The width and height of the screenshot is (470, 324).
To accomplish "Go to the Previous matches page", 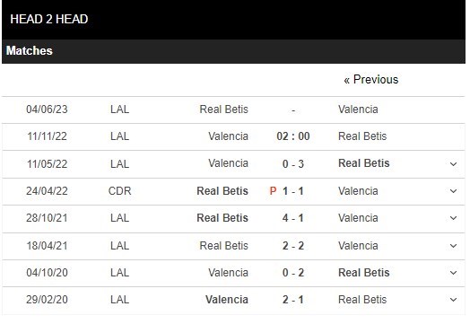I will click(371, 80).
